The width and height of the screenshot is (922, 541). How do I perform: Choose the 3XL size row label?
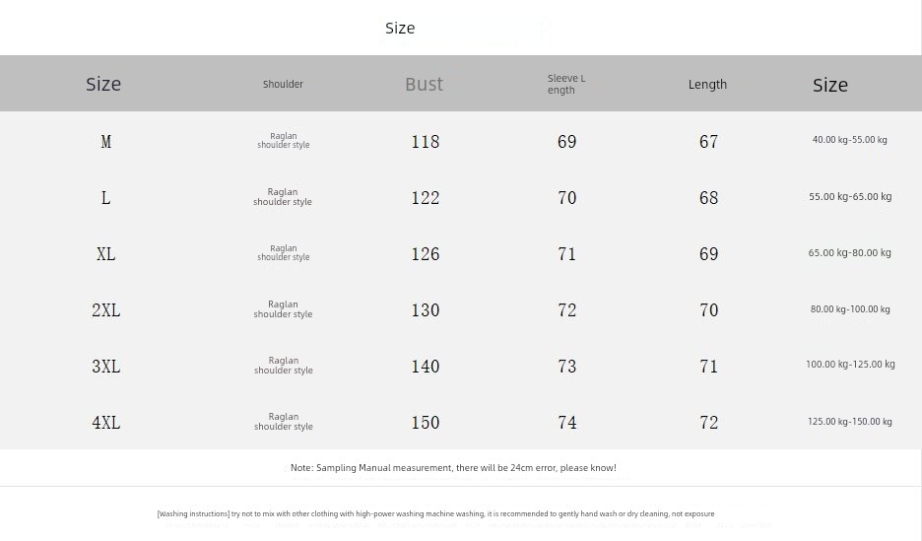[105, 367]
